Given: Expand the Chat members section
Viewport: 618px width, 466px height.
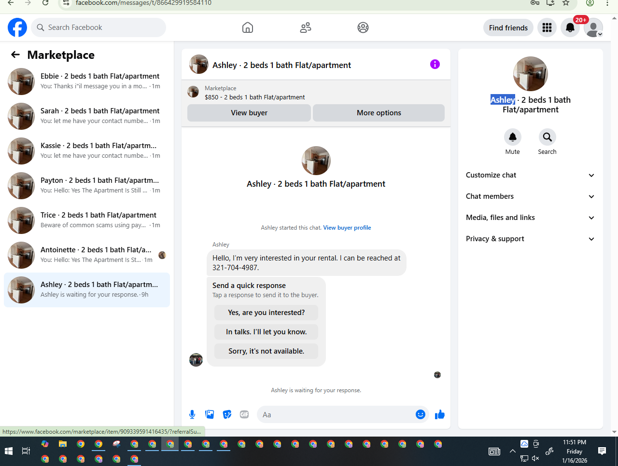Looking at the screenshot, I should tap(530, 196).
